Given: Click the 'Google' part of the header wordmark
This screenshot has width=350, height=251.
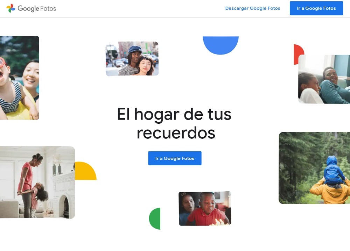Looking at the screenshot, I should [x=27, y=8].
